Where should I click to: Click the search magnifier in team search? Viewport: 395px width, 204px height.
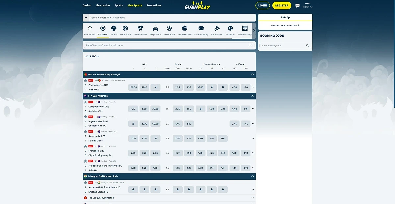251,45
